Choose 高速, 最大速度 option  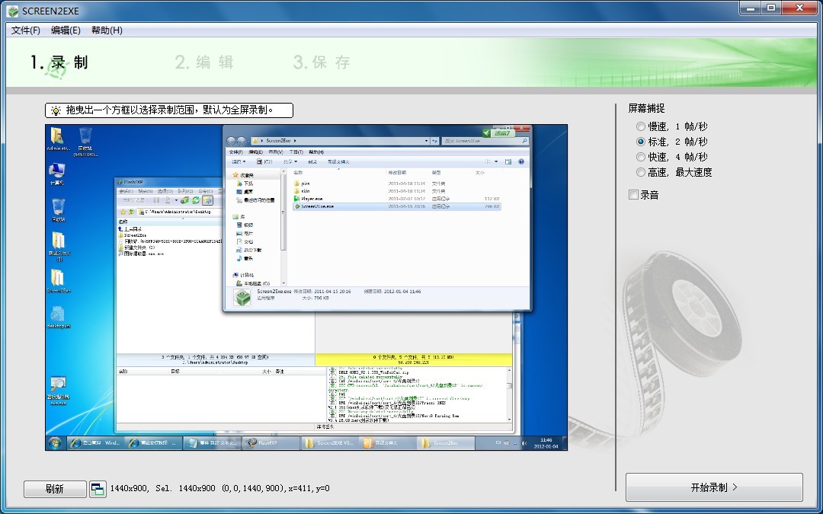point(641,172)
